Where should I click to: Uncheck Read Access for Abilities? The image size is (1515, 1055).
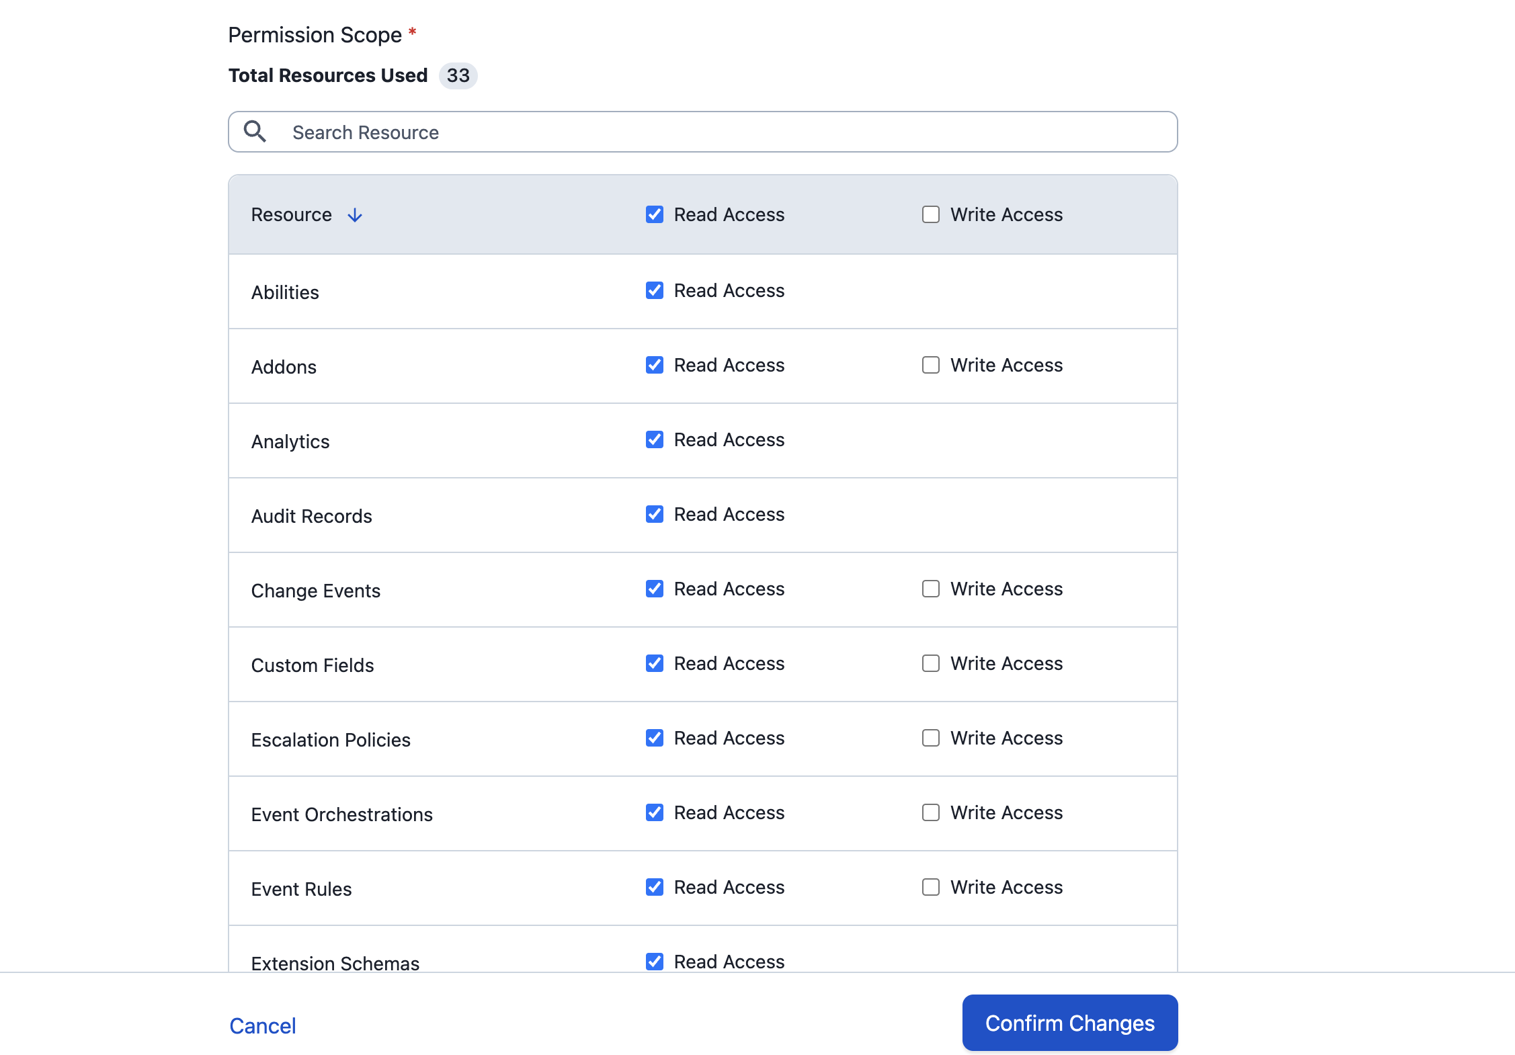click(654, 290)
